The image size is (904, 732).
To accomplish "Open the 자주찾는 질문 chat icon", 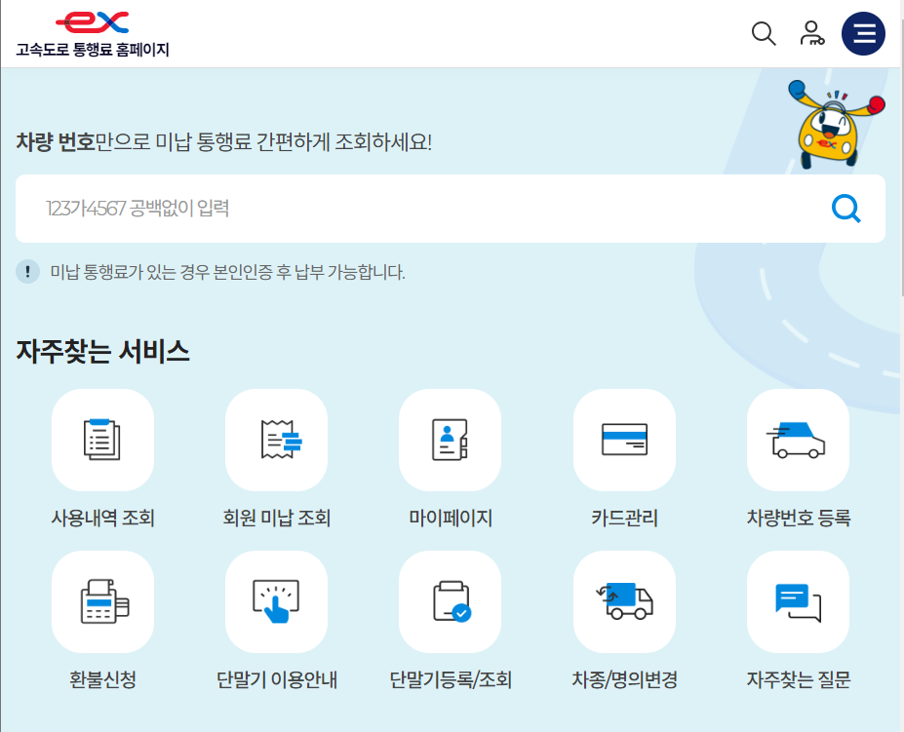I will click(x=798, y=601).
